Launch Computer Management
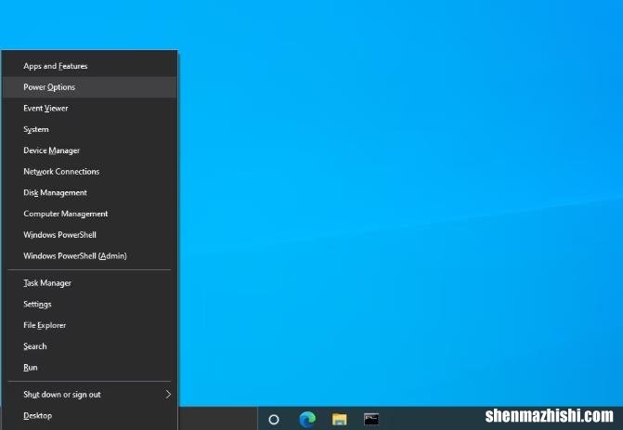 click(x=90, y=214)
